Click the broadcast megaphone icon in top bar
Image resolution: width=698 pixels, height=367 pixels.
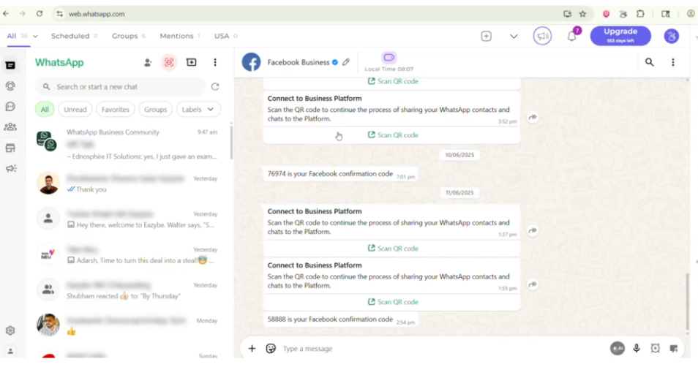[542, 36]
